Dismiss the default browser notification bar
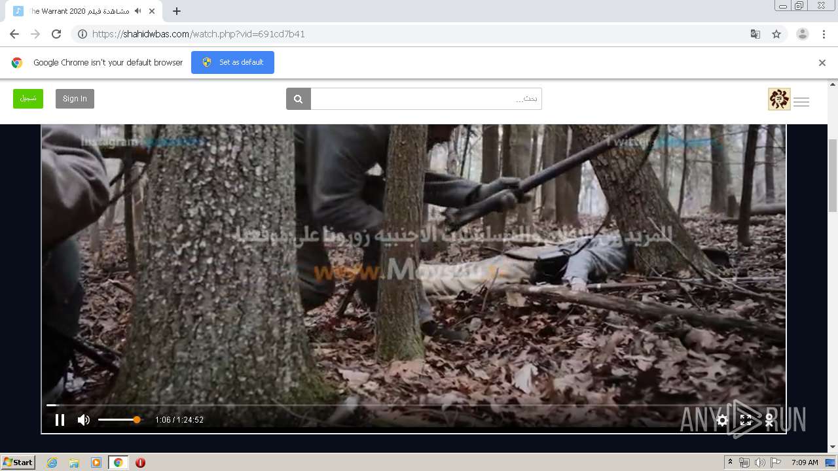 [x=822, y=63]
